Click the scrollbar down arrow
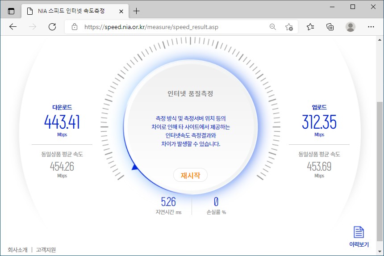Screen dimensions: 384x256 click(380, 252)
